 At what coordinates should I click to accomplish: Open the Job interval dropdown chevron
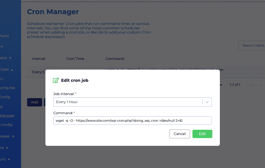207,102
